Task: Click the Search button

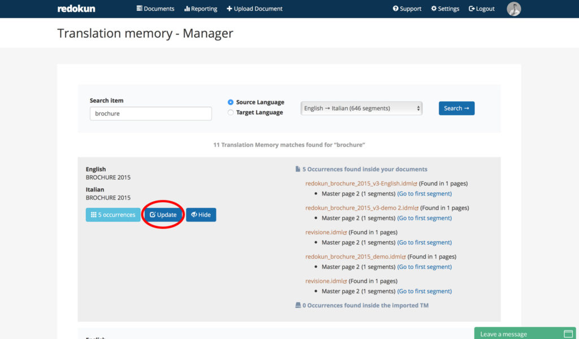Action: 456,108
